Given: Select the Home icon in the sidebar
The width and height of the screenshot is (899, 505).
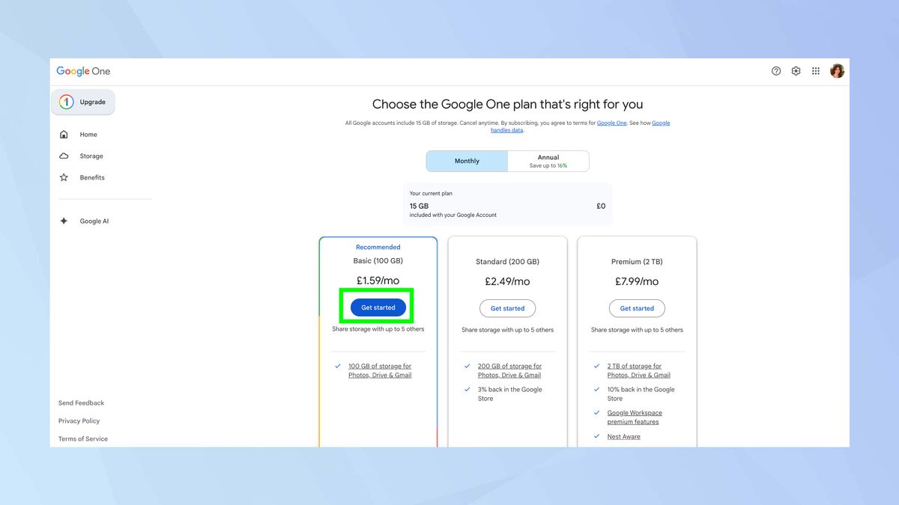Looking at the screenshot, I should pyautogui.click(x=64, y=134).
